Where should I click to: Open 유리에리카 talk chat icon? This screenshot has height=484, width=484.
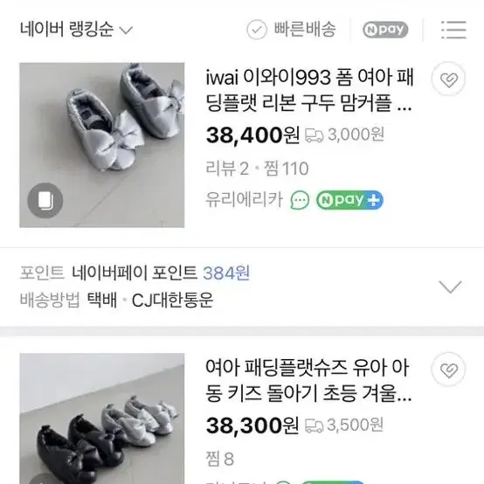point(300,200)
